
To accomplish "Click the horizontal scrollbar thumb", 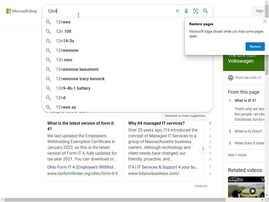I will coord(115,200).
